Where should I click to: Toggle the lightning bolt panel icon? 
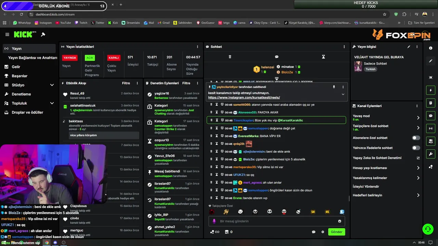coord(430,90)
